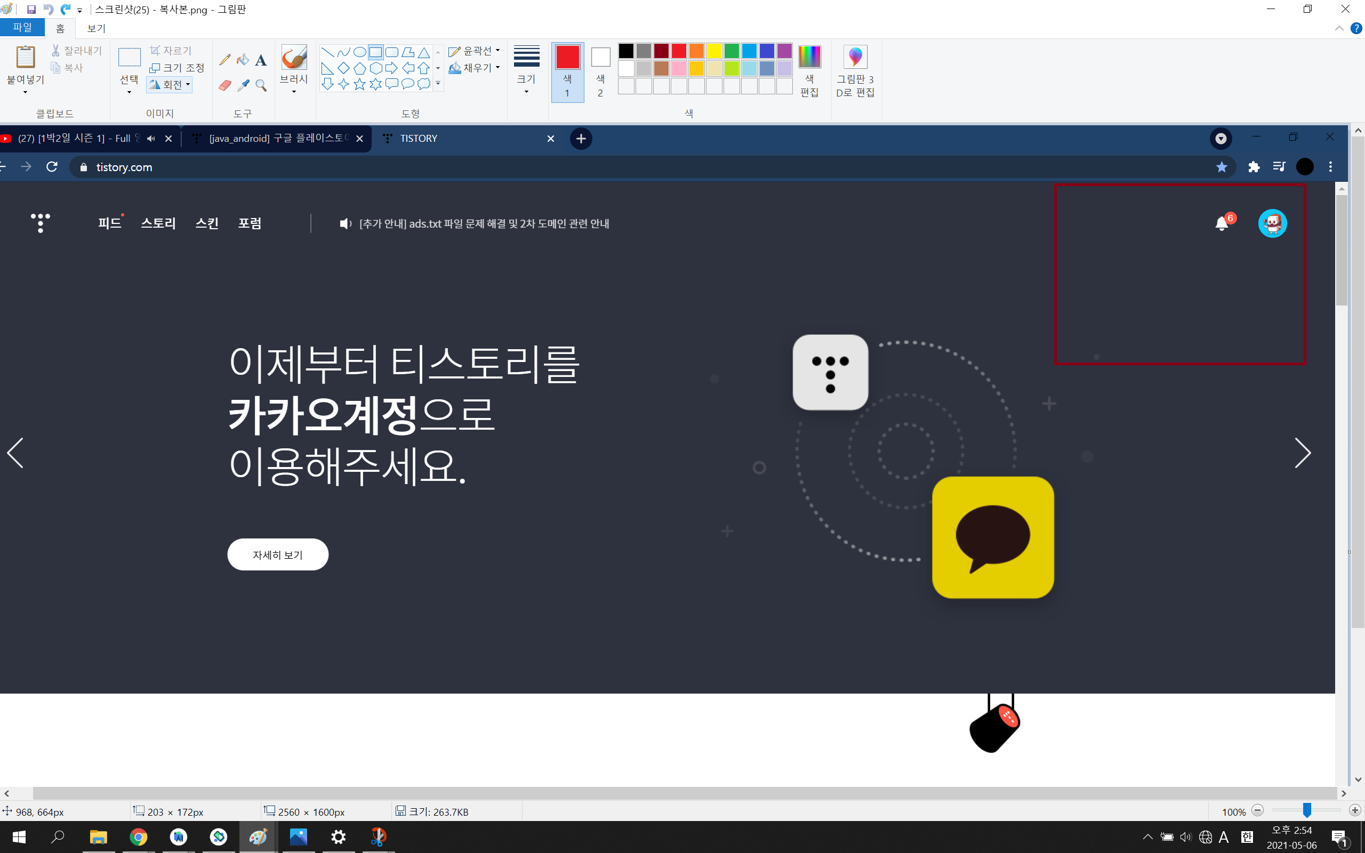Select the Text tool
The height and width of the screenshot is (853, 1365).
coord(261,60)
